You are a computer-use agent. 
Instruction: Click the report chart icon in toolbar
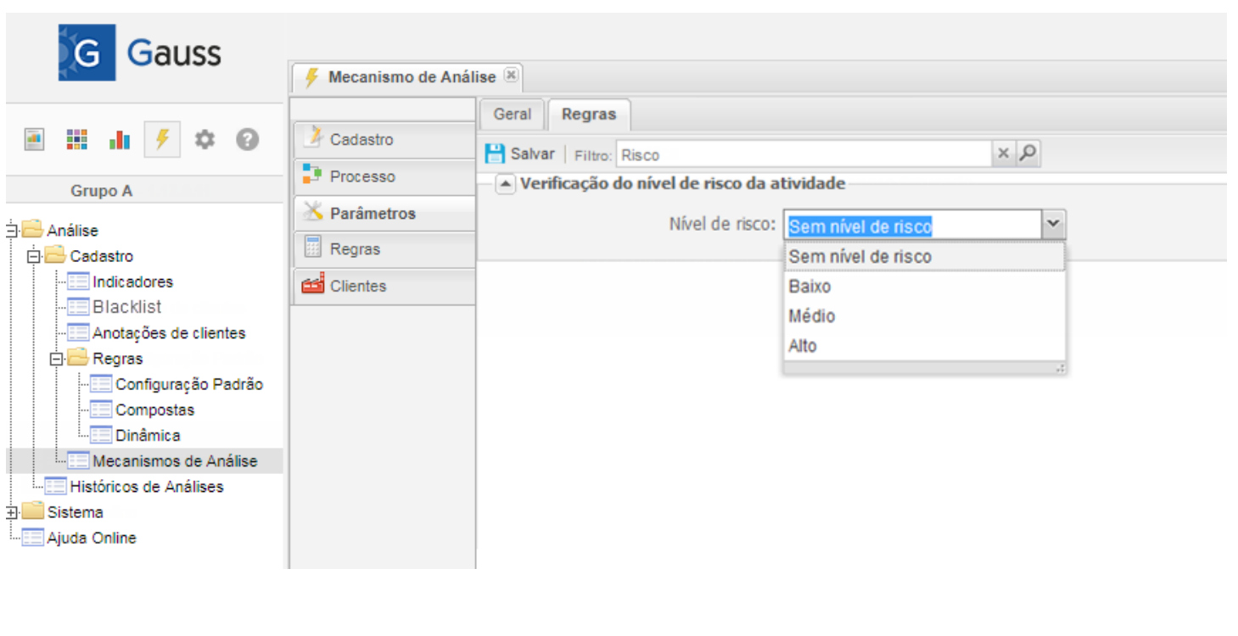pyautogui.click(x=34, y=139)
